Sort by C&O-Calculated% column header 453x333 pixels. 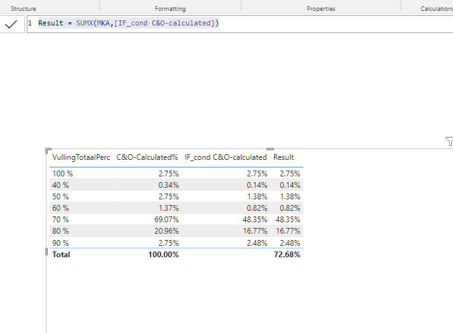click(147, 157)
